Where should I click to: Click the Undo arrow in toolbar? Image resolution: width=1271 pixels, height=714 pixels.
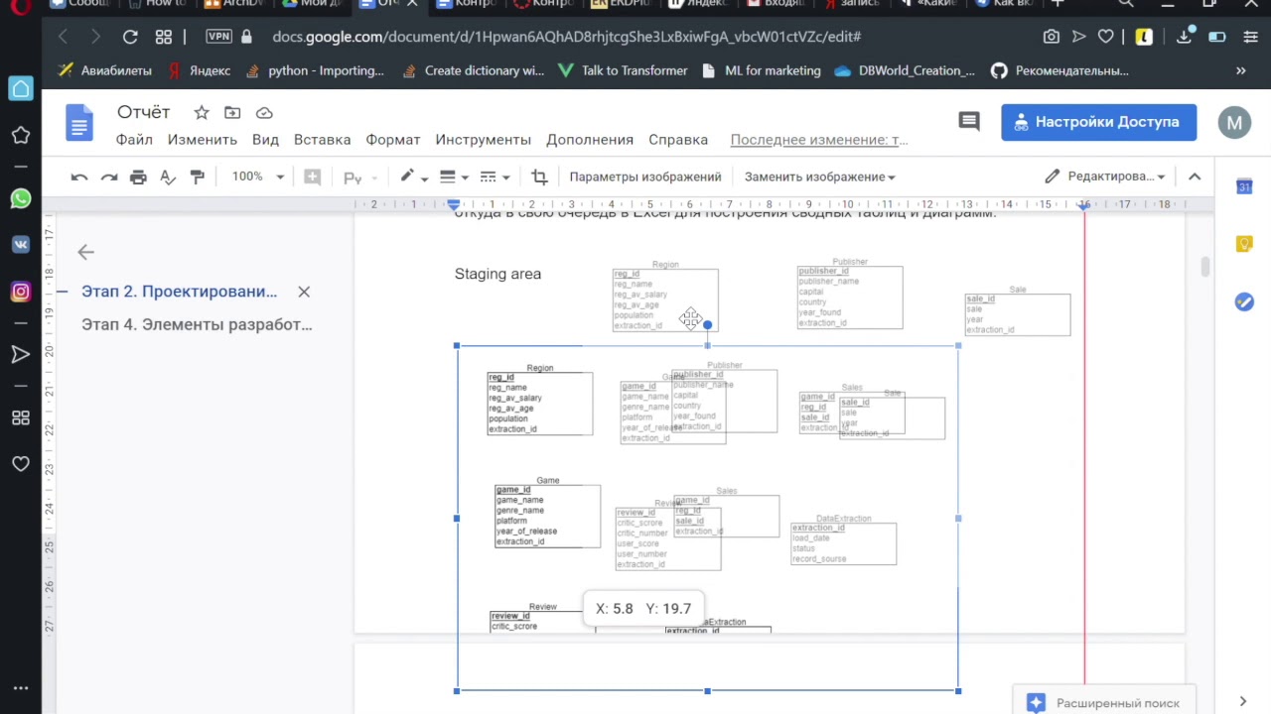pyautogui.click(x=79, y=177)
